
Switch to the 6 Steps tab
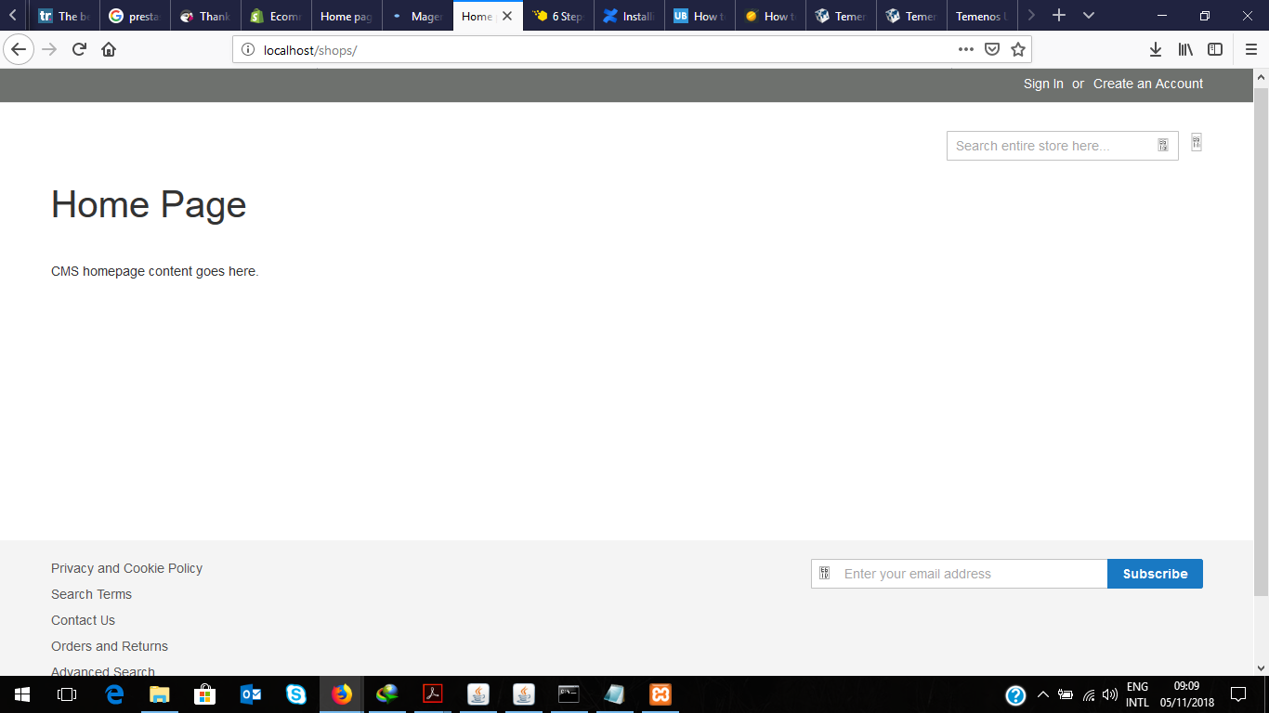557,15
